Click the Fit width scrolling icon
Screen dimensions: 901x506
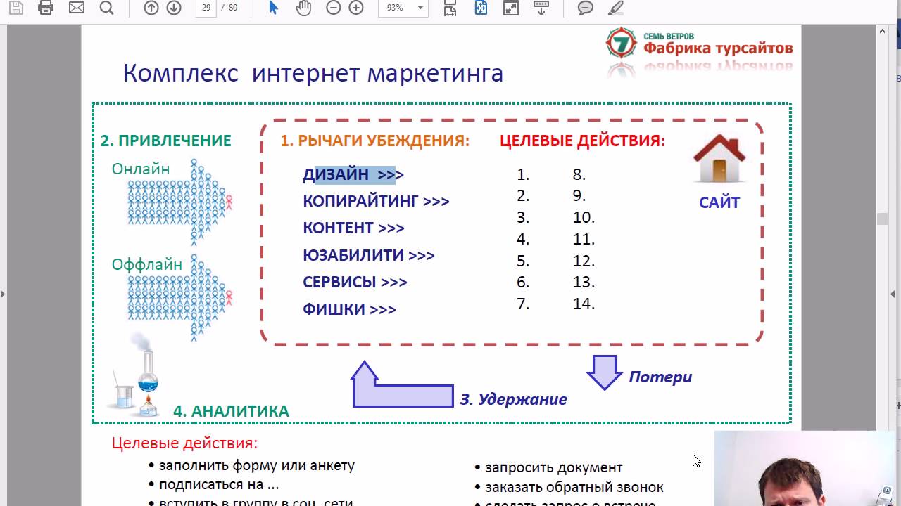(x=450, y=8)
